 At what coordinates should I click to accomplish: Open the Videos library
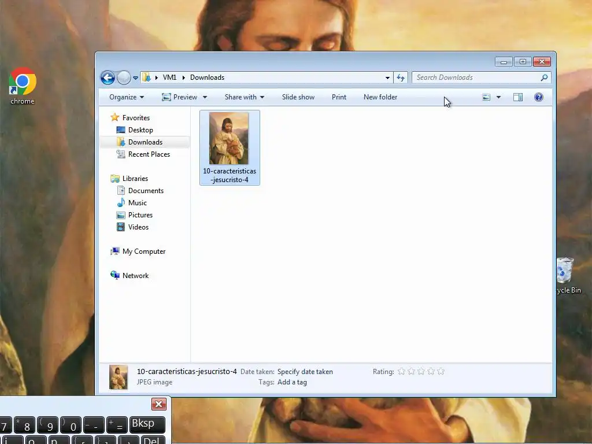pos(138,227)
